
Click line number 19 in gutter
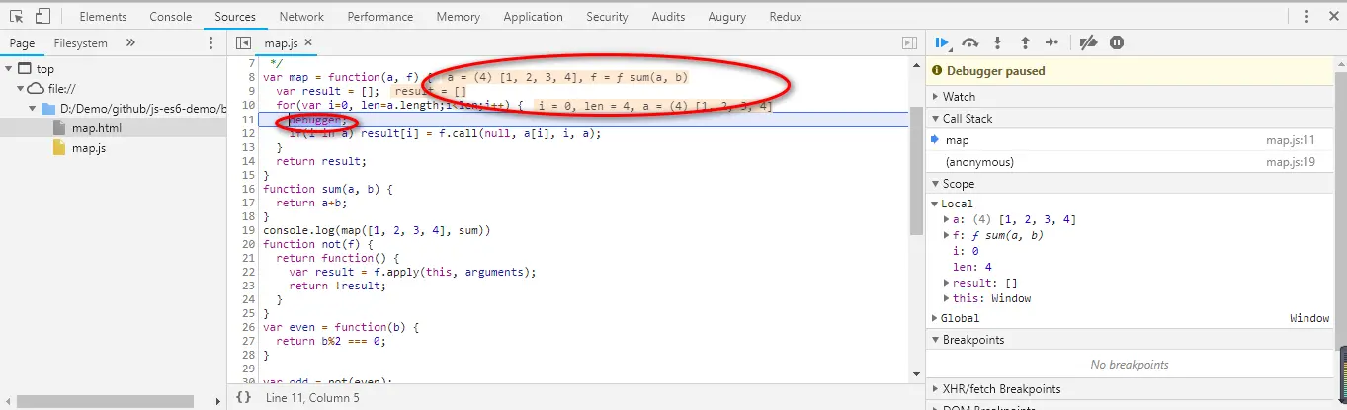(x=248, y=230)
